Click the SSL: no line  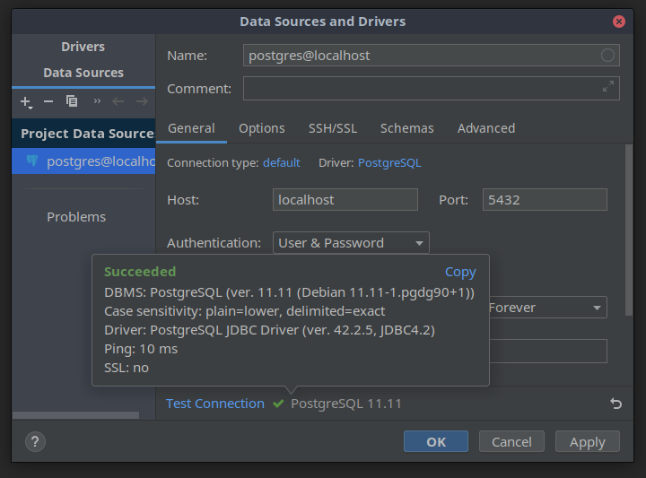[x=127, y=368]
